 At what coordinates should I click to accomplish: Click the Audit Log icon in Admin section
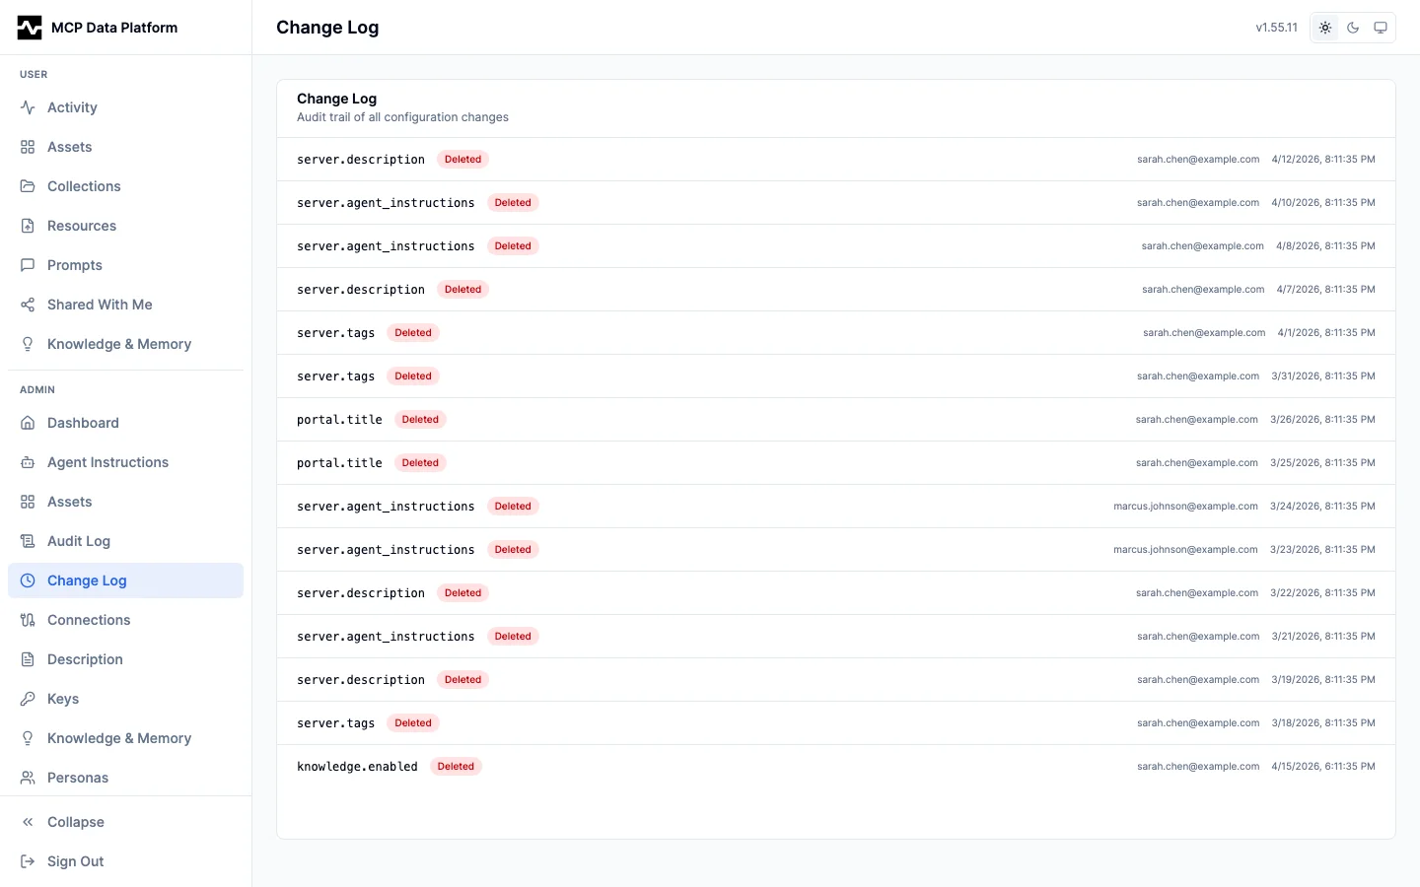(27, 541)
